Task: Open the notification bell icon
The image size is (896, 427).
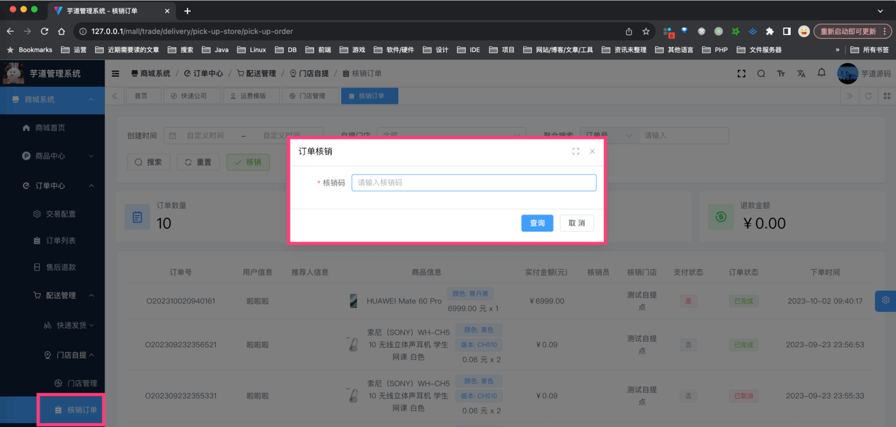Action: pyautogui.click(x=821, y=72)
